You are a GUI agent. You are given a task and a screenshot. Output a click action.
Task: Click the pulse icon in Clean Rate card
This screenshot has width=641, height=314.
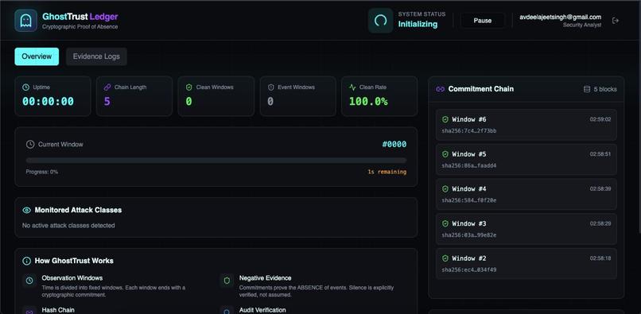click(352, 87)
